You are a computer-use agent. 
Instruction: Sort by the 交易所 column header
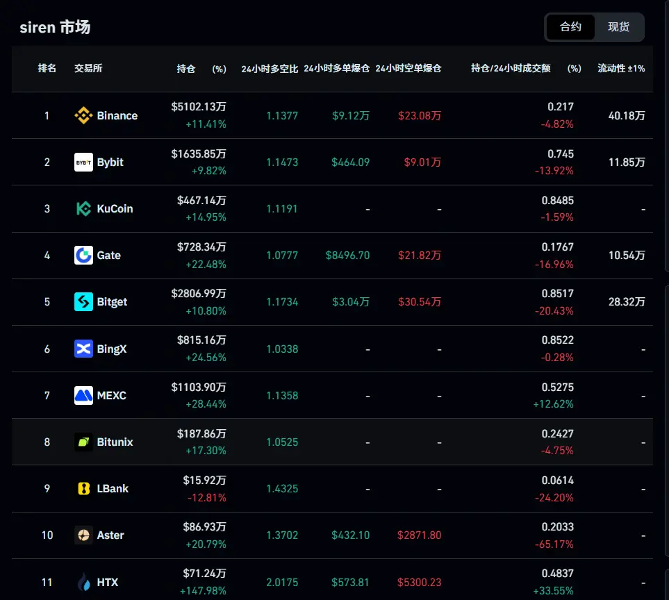coord(88,68)
